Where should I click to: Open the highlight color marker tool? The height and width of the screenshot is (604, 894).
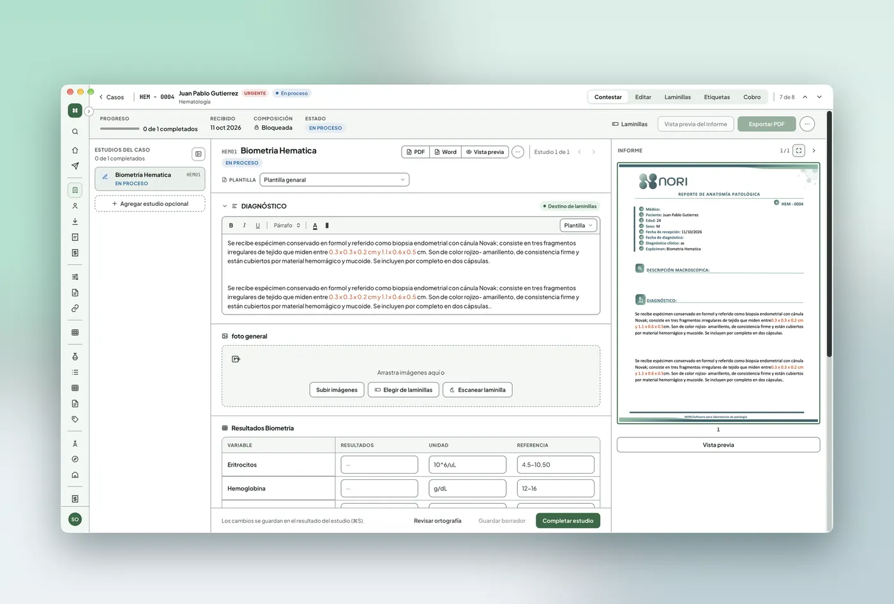click(327, 226)
